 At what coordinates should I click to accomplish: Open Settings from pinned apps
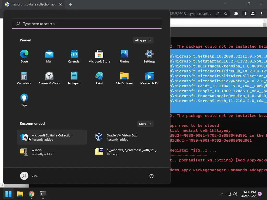point(149,57)
